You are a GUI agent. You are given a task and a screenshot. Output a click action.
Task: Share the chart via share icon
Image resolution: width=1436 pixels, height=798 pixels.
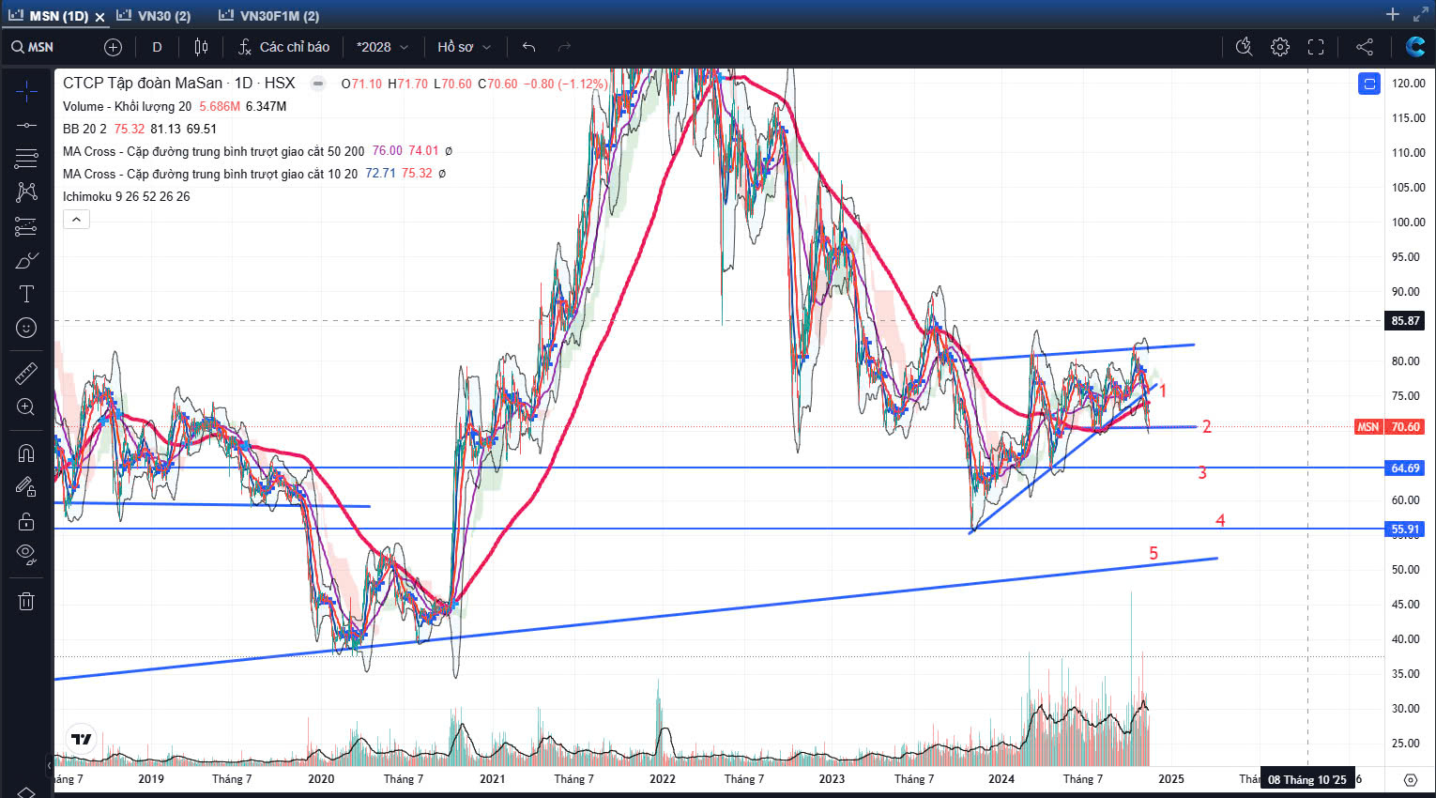point(1365,47)
